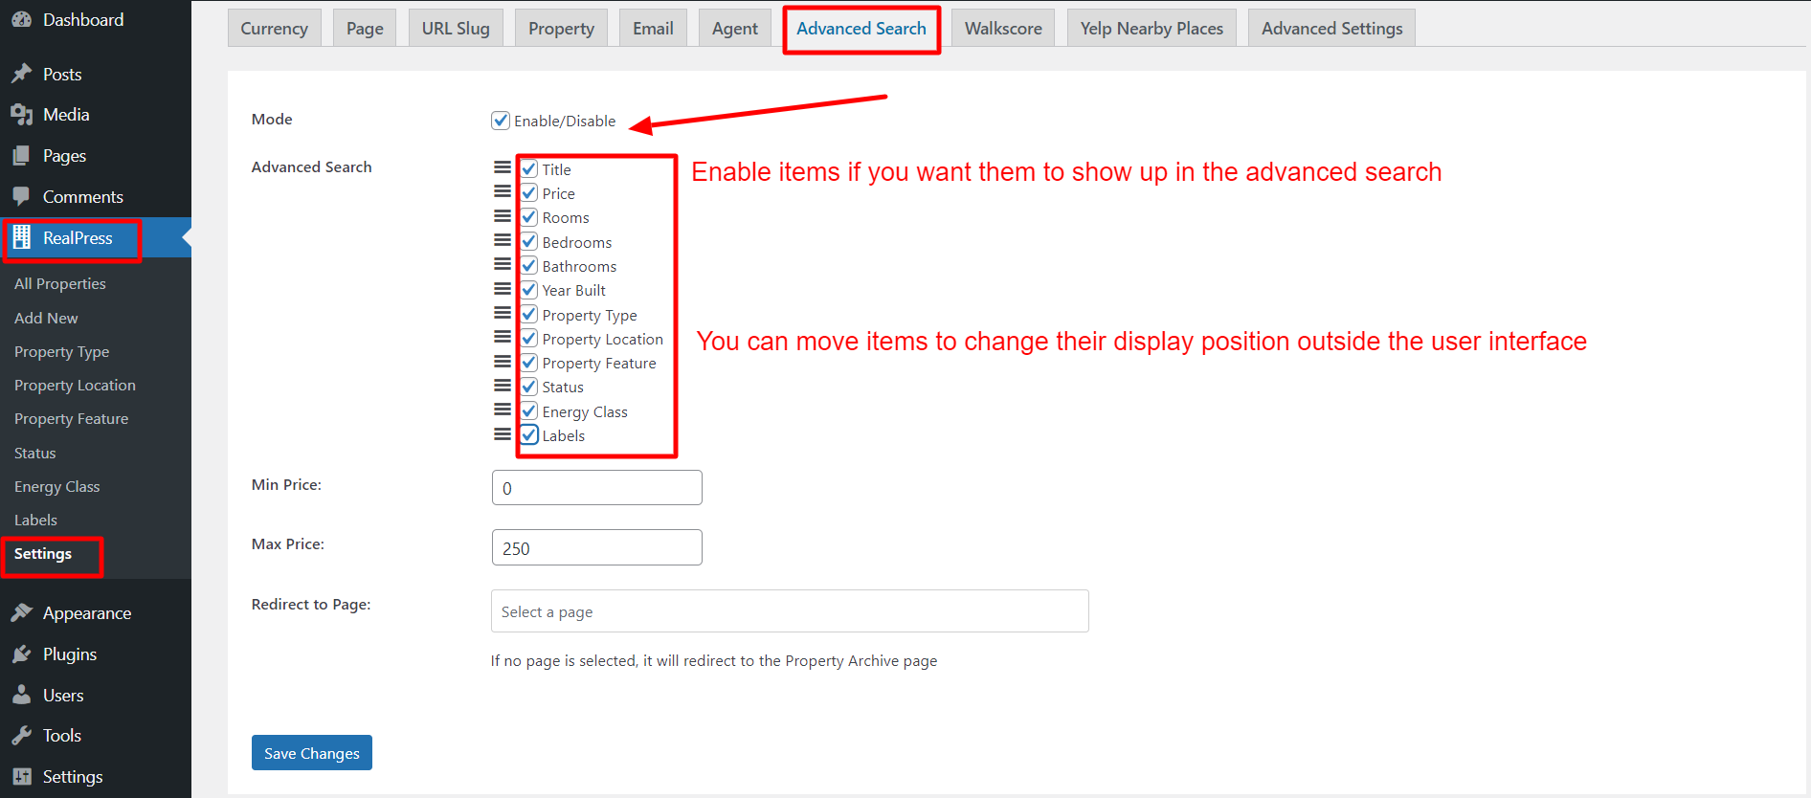Click the Posts pin icon in sidebar
Screen dimensions: 1811x798
pyautogui.click(x=21, y=74)
